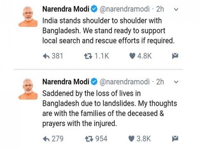This screenshot has height=149, width=199.
Task: Reply to the 'Saddened by the loss' tweet
Action: [47, 138]
